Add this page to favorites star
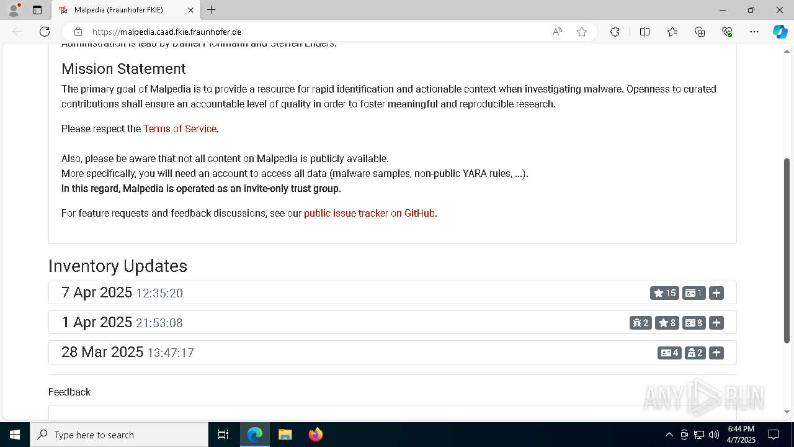This screenshot has width=794, height=447. [582, 32]
